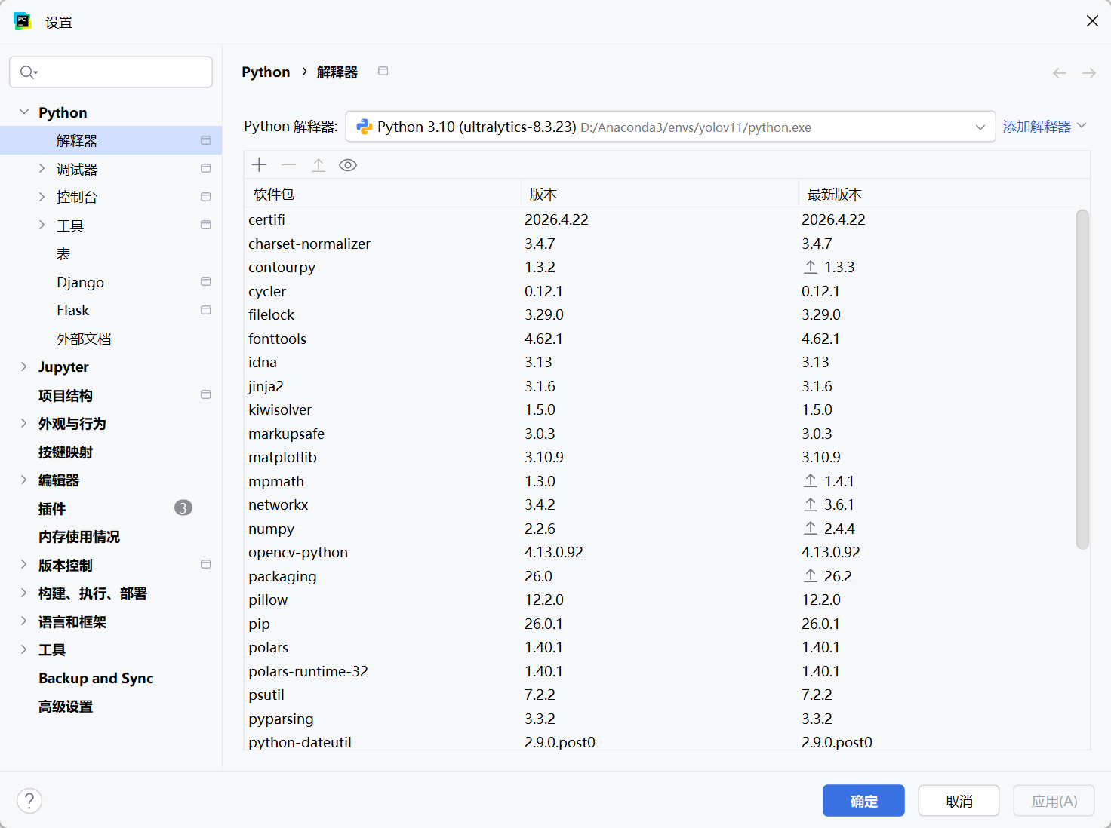The height and width of the screenshot is (828, 1111).
Task: Click the upgrade arrow next to packaging 26.2
Action: 811,576
